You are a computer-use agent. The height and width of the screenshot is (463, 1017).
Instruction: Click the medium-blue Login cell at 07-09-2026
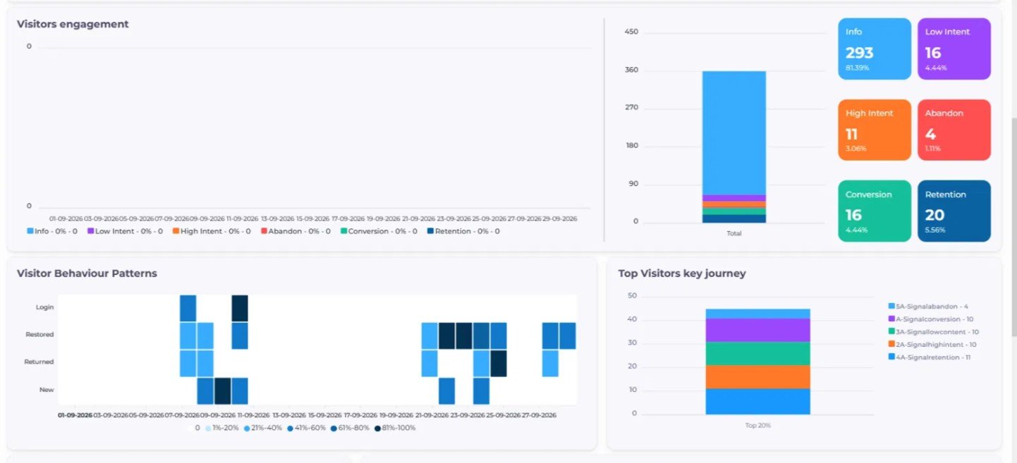[x=188, y=308]
